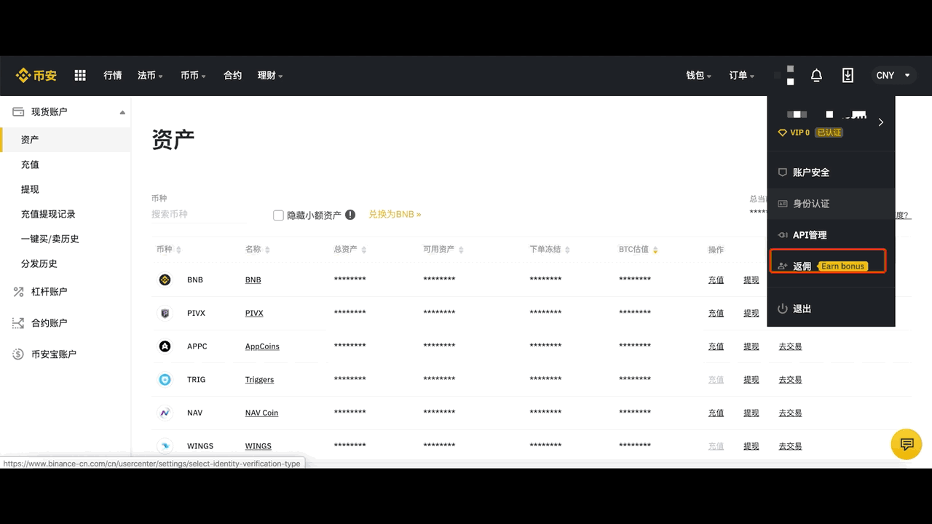Viewport: 932px width, 524px height.
Task: Click the 现货账户 wallet icon
Action: pyautogui.click(x=18, y=112)
